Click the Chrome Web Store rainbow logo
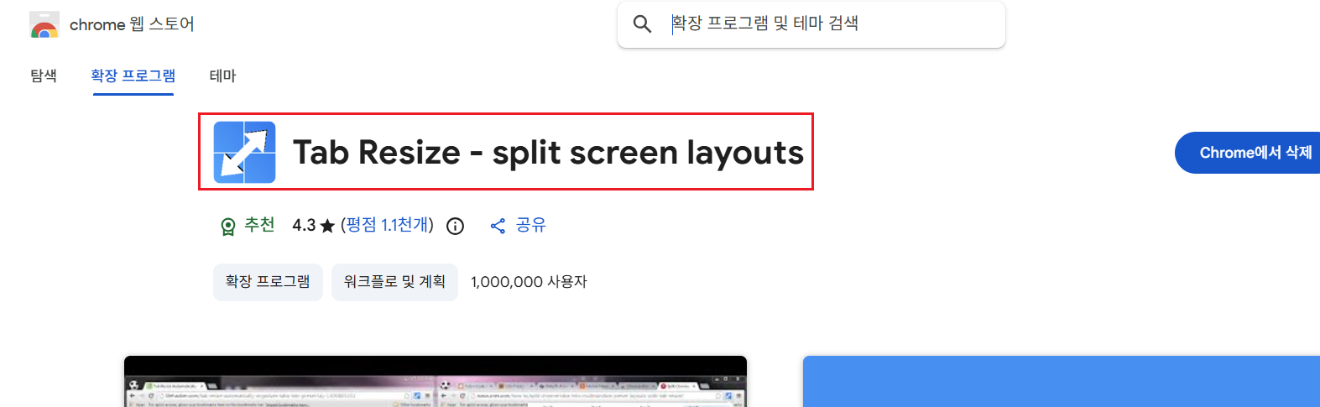 click(44, 25)
